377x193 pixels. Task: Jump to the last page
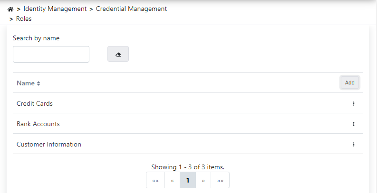click(220, 180)
